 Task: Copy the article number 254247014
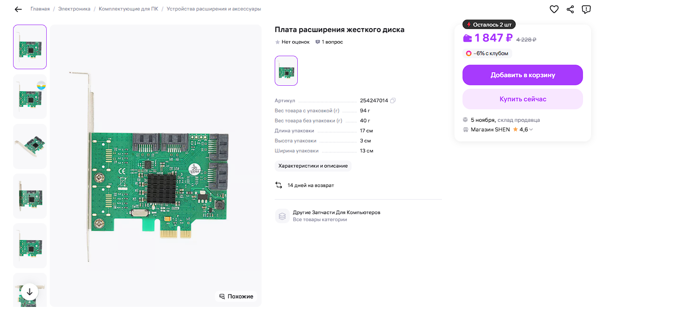click(393, 101)
